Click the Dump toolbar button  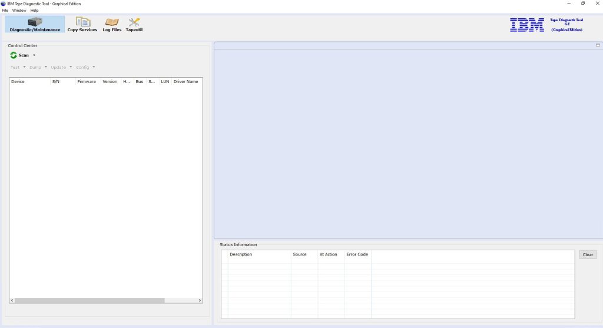[x=35, y=67]
